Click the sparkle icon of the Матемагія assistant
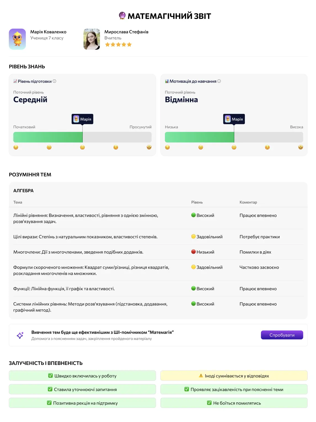Image resolution: width=316 pixels, height=422 pixels. pos(20,335)
